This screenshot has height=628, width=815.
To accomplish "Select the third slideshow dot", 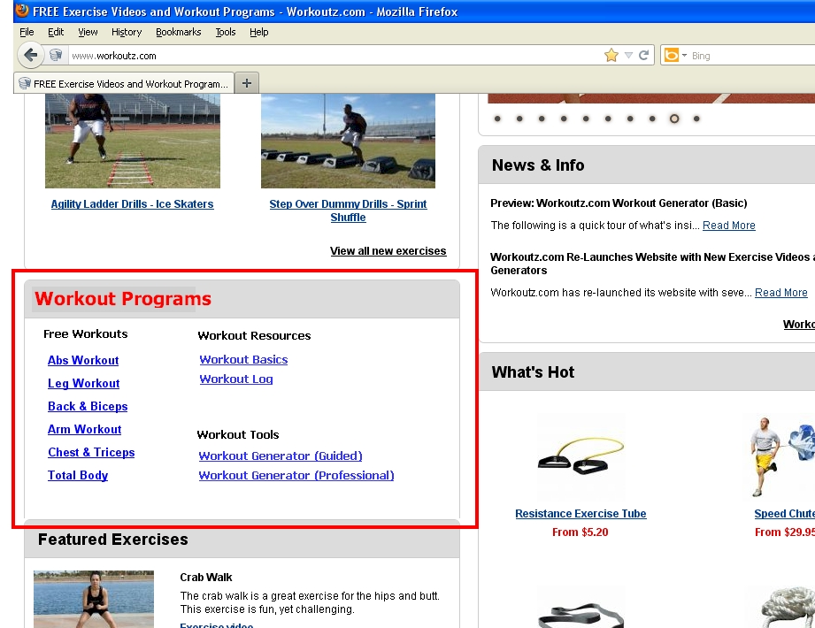I will tap(542, 119).
